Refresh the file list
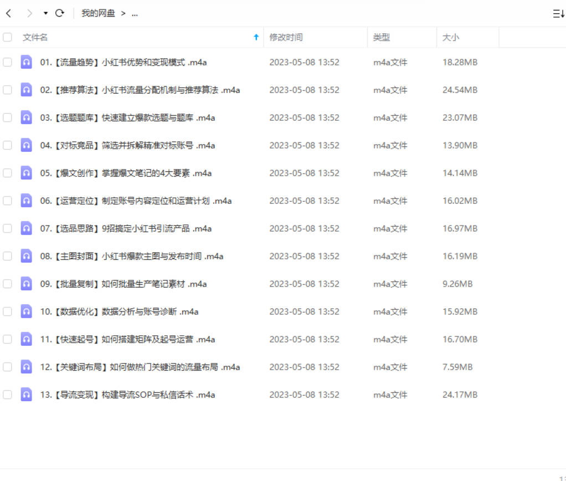 click(60, 13)
